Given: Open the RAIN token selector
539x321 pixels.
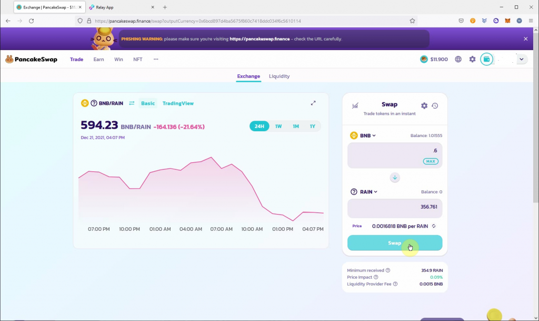Looking at the screenshot, I should (x=364, y=192).
